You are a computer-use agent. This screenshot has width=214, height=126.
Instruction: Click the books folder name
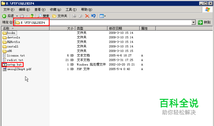pyautogui.click(x=11, y=33)
